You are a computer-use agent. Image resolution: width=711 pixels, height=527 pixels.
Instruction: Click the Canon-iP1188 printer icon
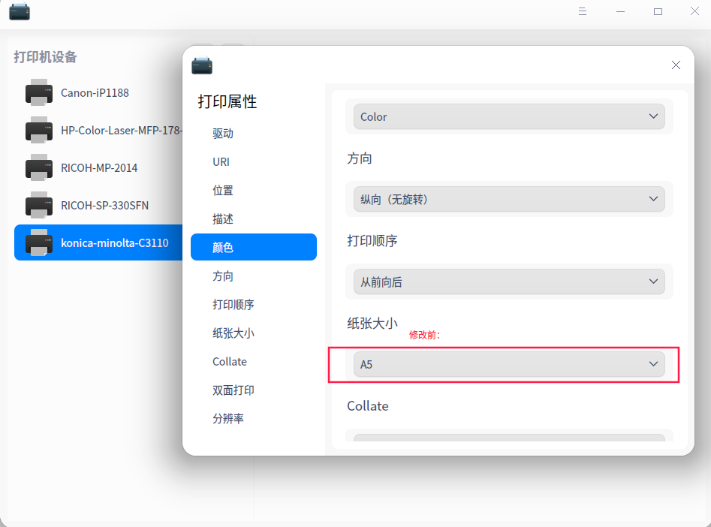click(39, 92)
